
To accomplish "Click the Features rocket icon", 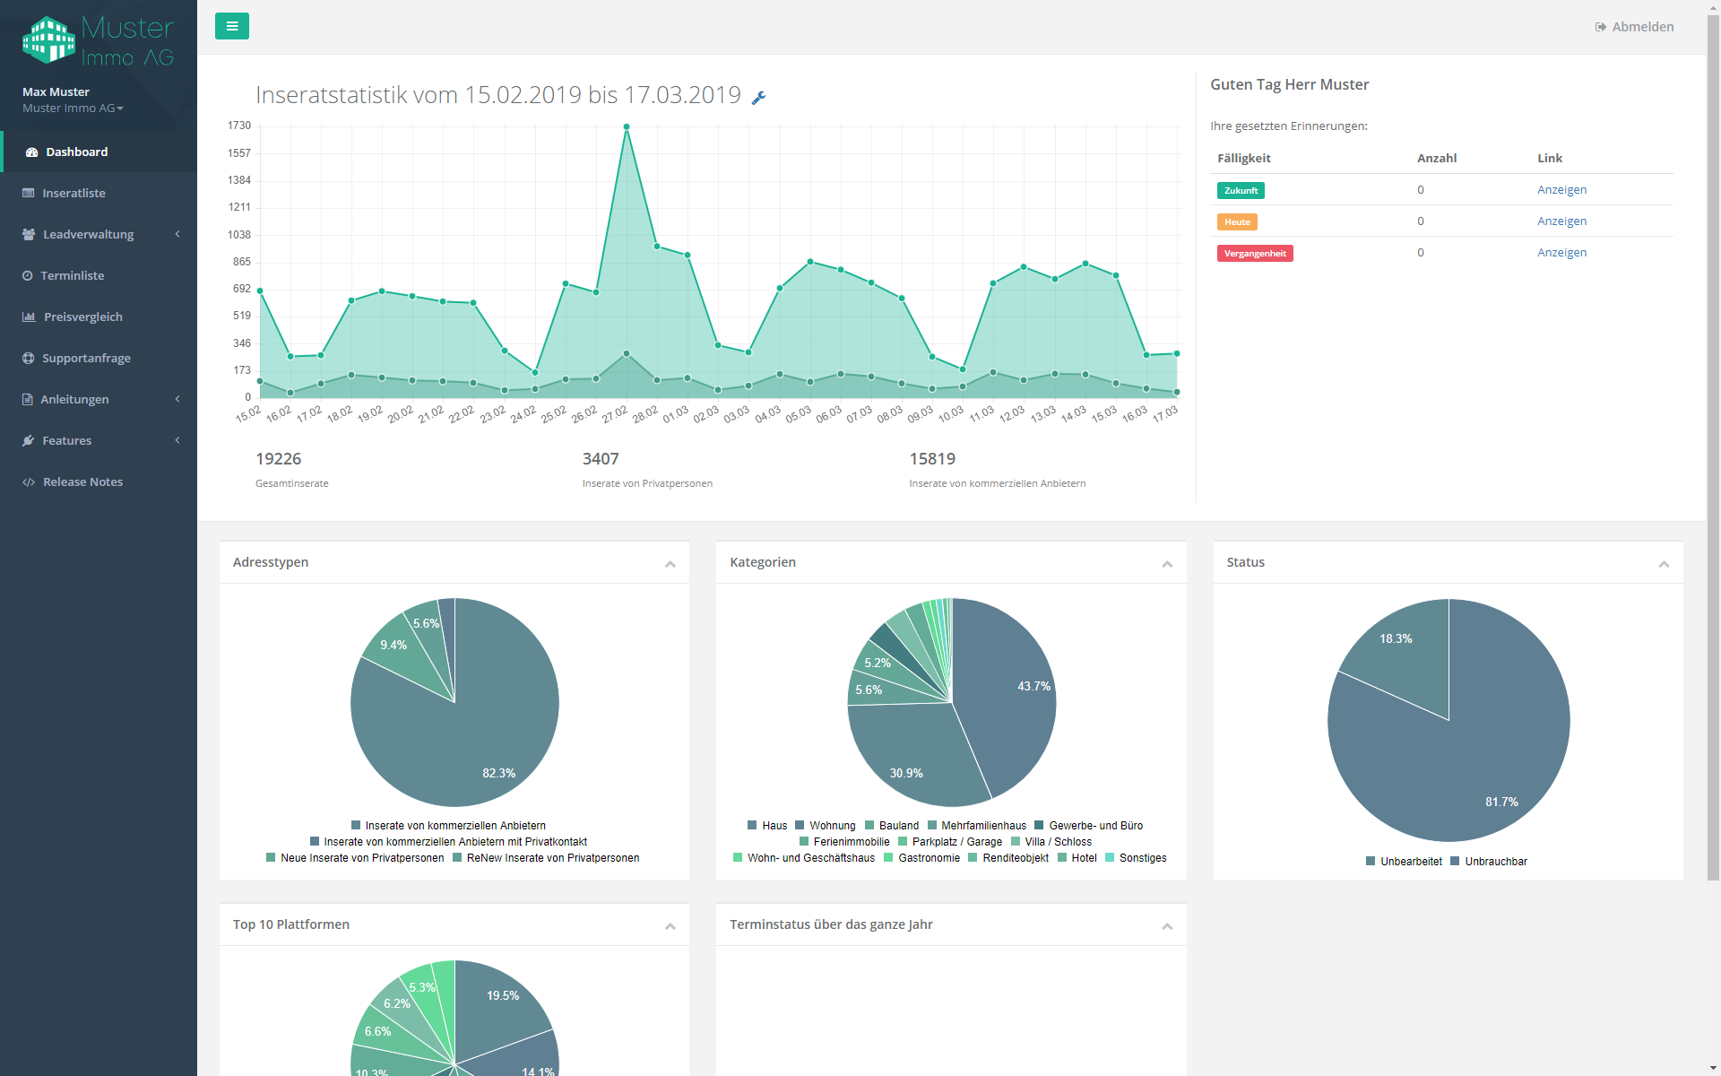I will click(29, 441).
